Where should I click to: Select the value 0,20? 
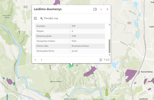click(74, 36)
